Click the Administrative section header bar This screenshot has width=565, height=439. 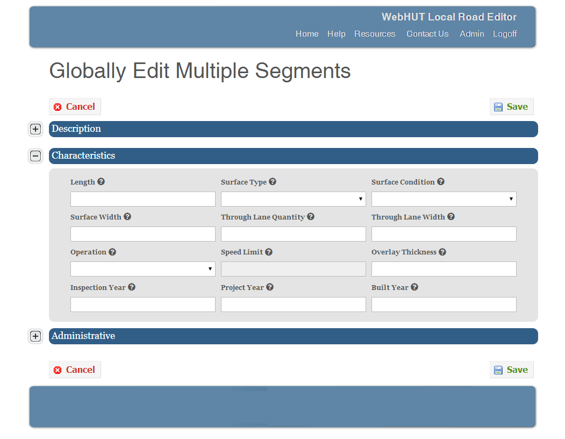(294, 336)
